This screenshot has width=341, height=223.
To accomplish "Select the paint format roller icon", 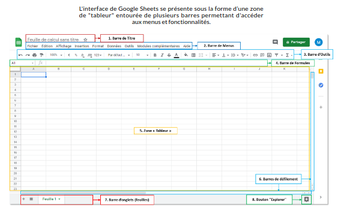I will [x=41, y=55].
